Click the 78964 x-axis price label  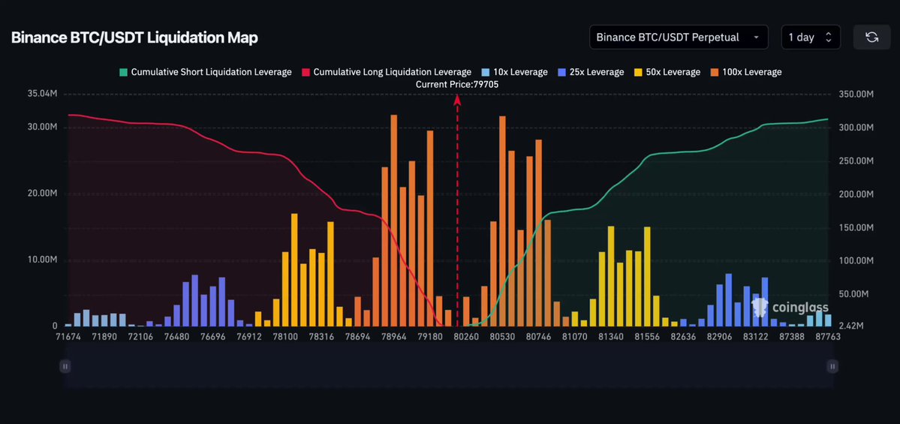[x=394, y=337]
